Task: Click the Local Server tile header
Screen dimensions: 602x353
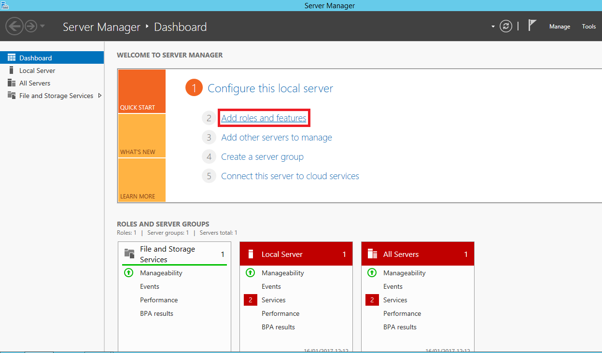Action: pyautogui.click(x=296, y=254)
